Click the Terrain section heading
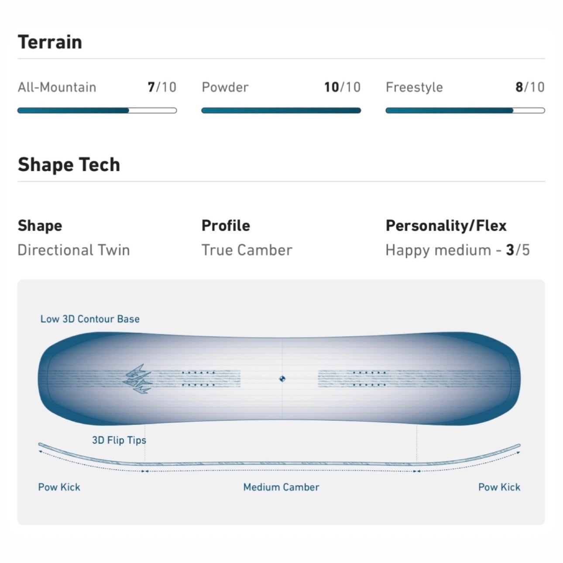This screenshot has width=563, height=563. pos(50,42)
